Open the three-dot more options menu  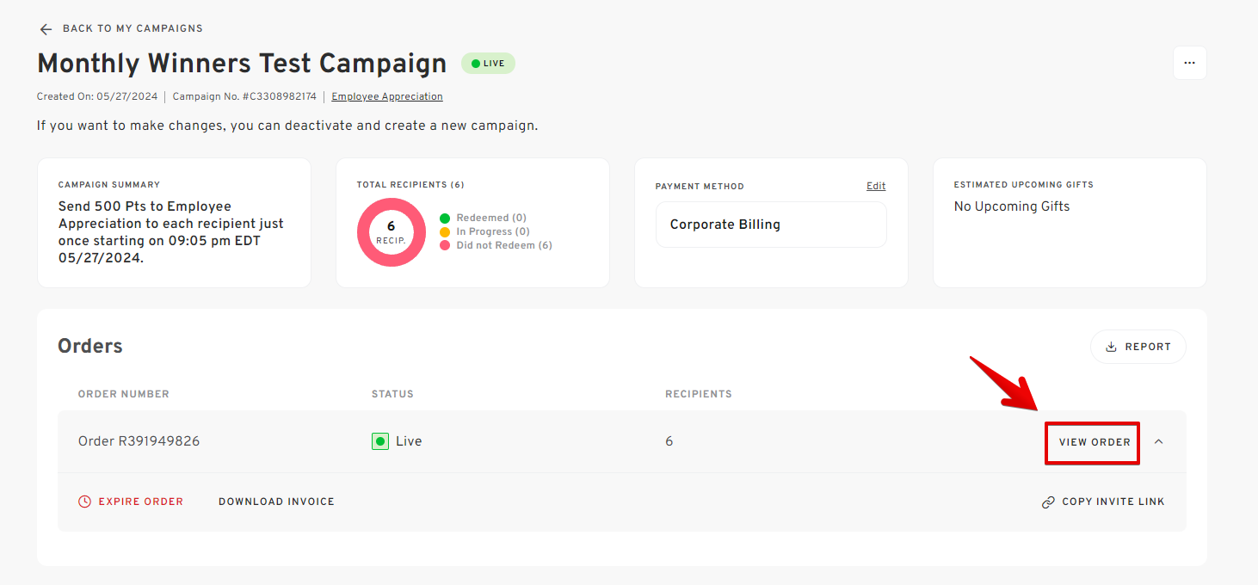[1189, 63]
